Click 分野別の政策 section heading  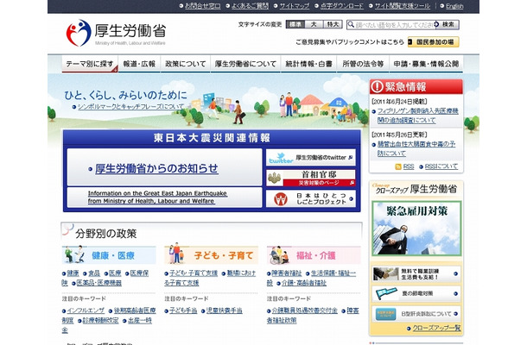pyautogui.click(x=106, y=233)
